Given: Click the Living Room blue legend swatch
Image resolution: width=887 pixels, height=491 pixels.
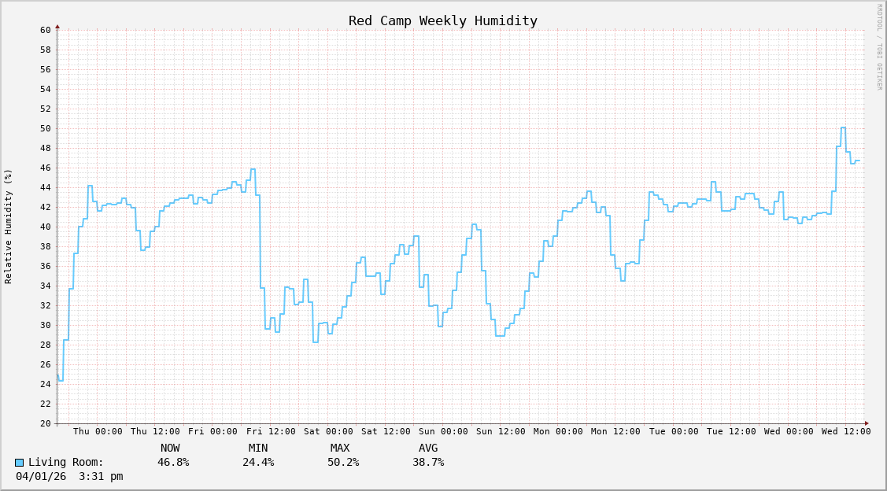Looking at the screenshot, I should point(20,463).
